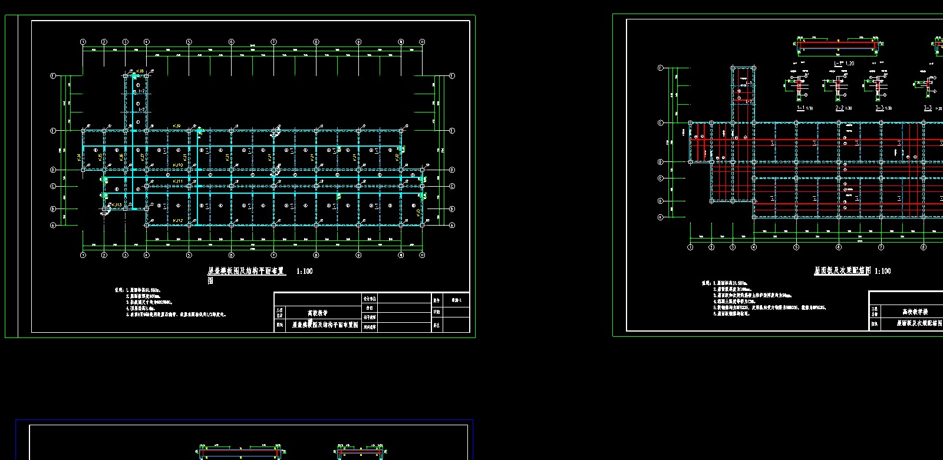Click top axis bubble 11 in left plan
This screenshot has height=460, width=943.
[x=422, y=42]
